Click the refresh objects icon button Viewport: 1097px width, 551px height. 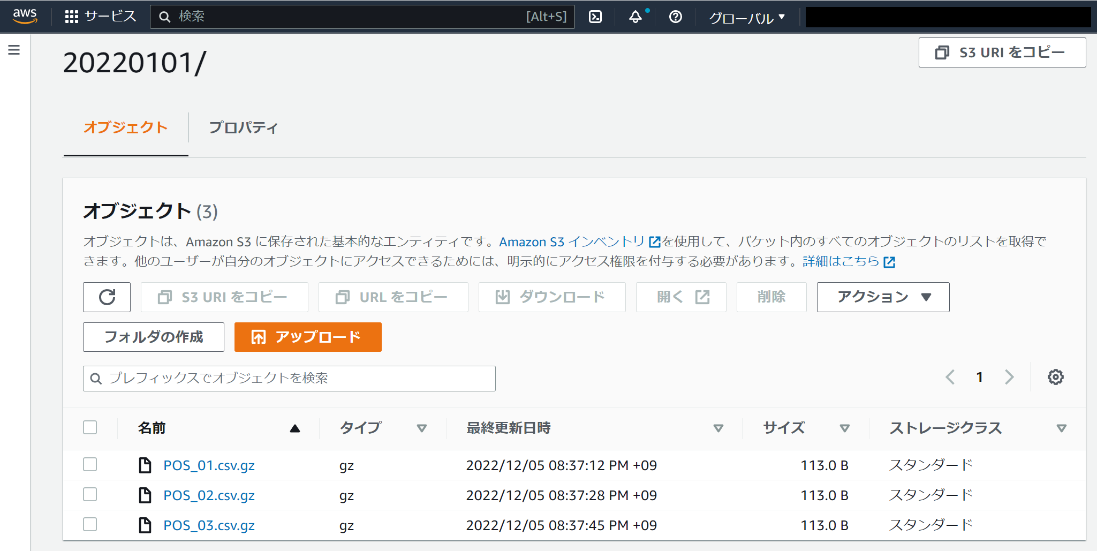click(x=107, y=297)
